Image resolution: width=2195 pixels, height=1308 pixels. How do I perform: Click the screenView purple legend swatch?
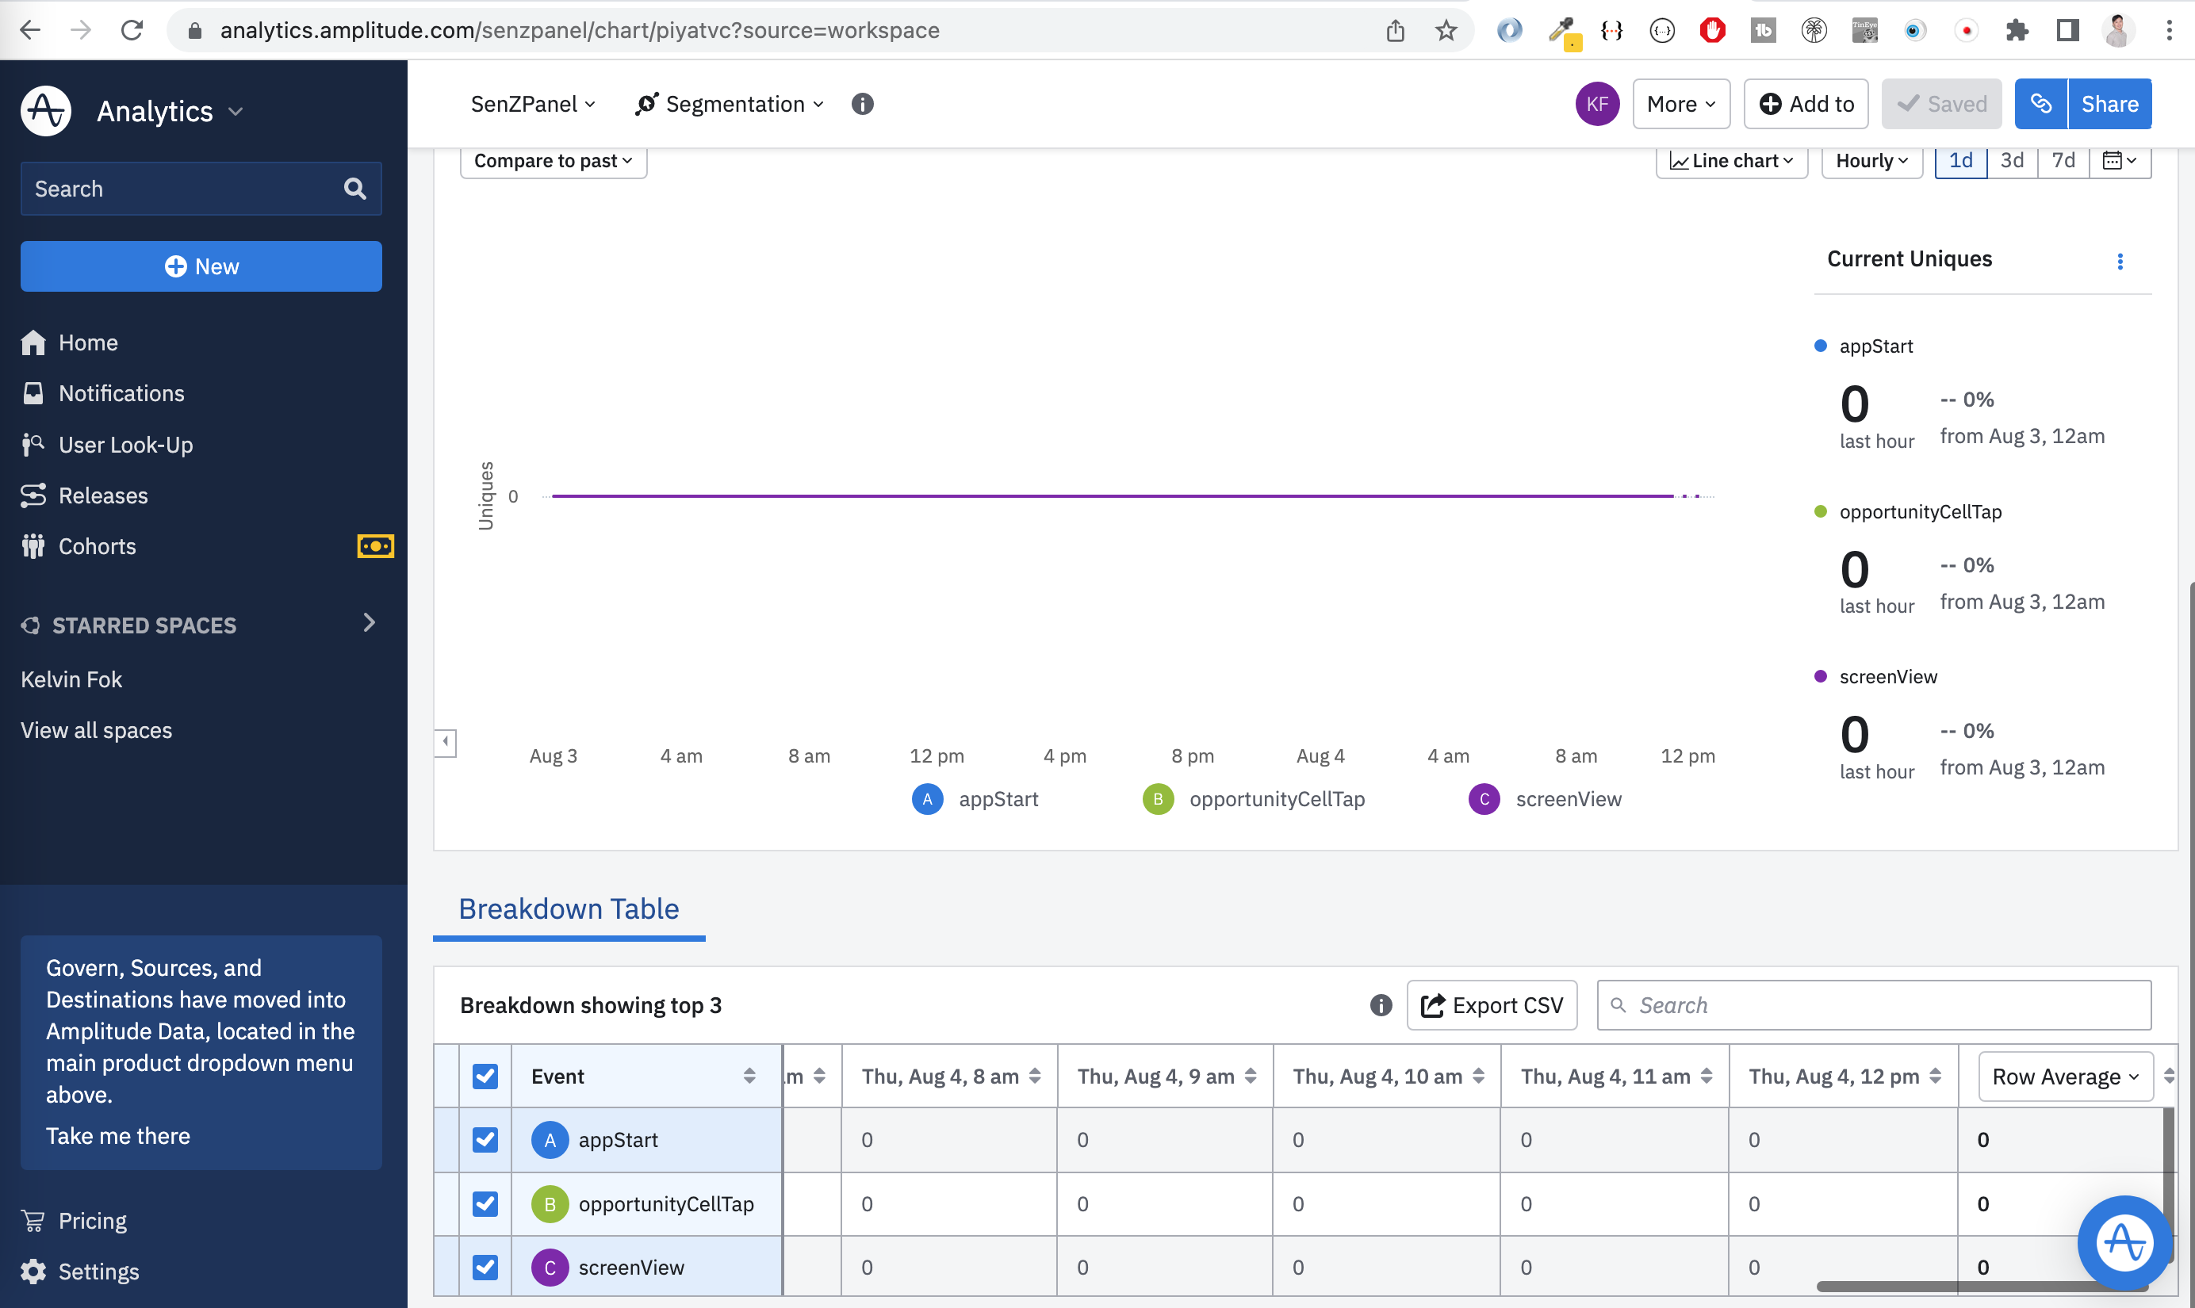tap(1484, 798)
